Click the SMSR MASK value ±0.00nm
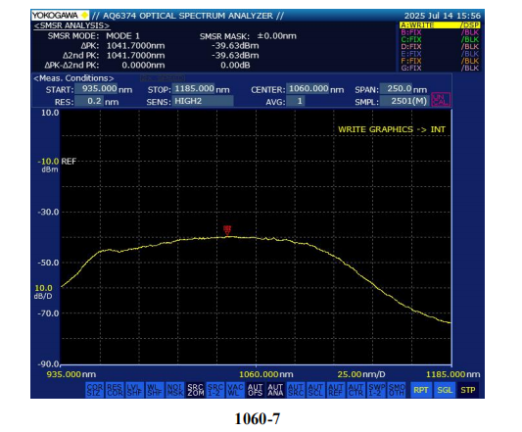The width and height of the screenshot is (522, 432). [x=276, y=36]
